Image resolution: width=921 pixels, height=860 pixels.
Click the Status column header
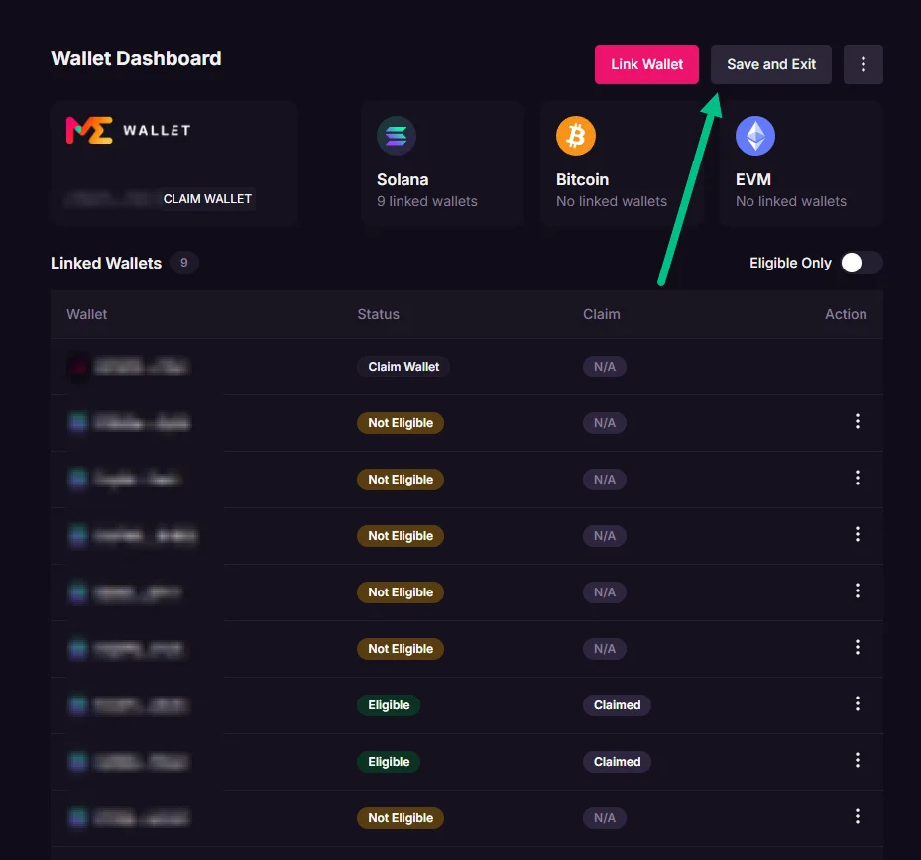click(x=379, y=314)
